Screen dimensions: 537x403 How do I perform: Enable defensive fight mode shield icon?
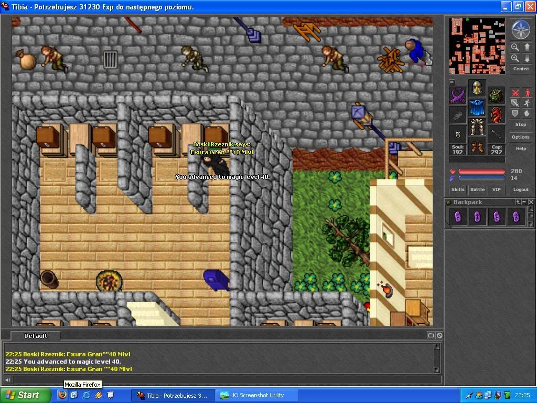(515, 113)
